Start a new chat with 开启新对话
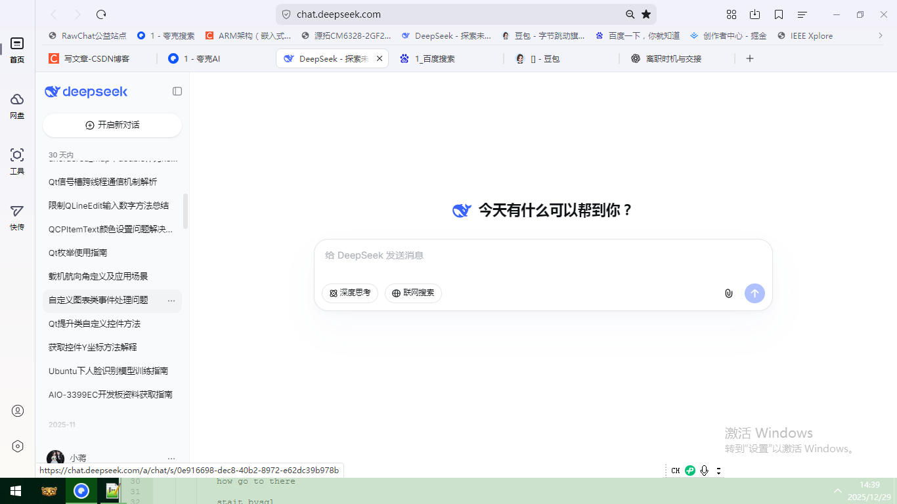Viewport: 897px width, 504px height. (112, 125)
